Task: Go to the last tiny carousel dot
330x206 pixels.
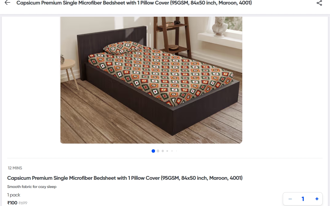Action: tap(177, 151)
